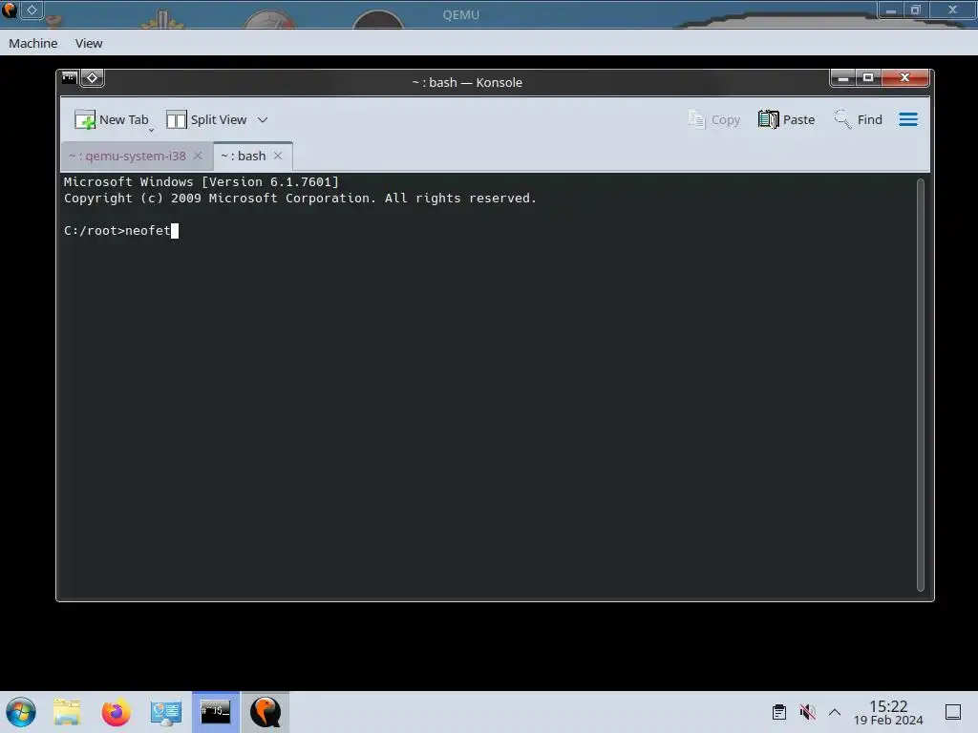The height and width of the screenshot is (733, 978).
Task: Click the 'Microsoft Windows [Version 6.1.7601]' line
Action: 201,182
